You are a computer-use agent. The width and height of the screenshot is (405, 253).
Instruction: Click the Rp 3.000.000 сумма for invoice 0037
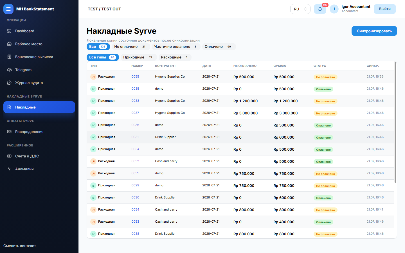(285, 113)
